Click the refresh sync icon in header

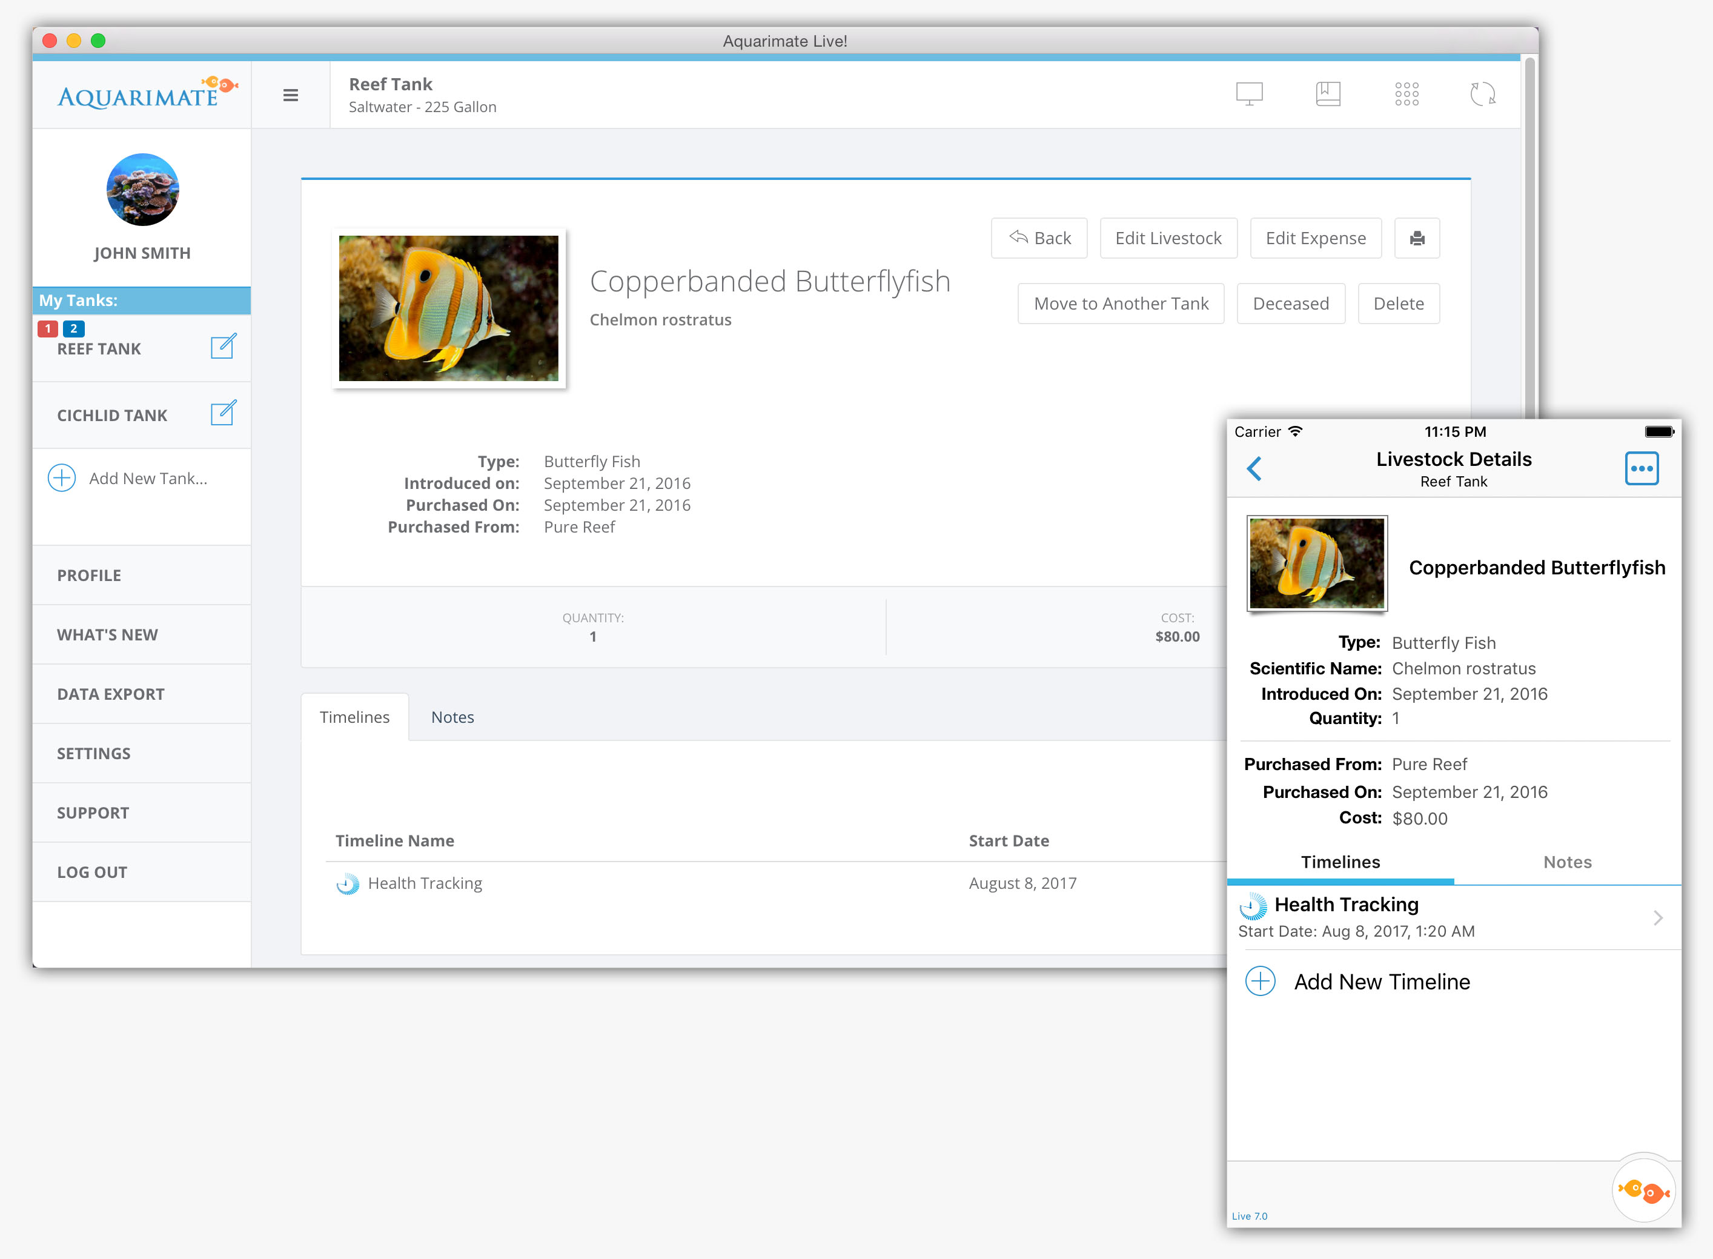1482,94
